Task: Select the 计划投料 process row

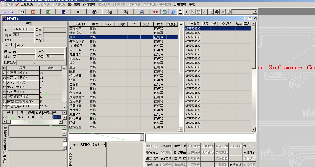Action: coord(123,33)
